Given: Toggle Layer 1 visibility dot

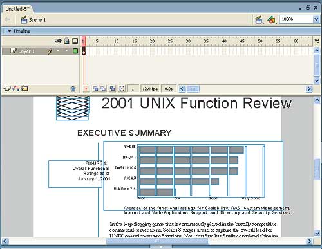Looking at the screenshot, I should pos(58,51).
